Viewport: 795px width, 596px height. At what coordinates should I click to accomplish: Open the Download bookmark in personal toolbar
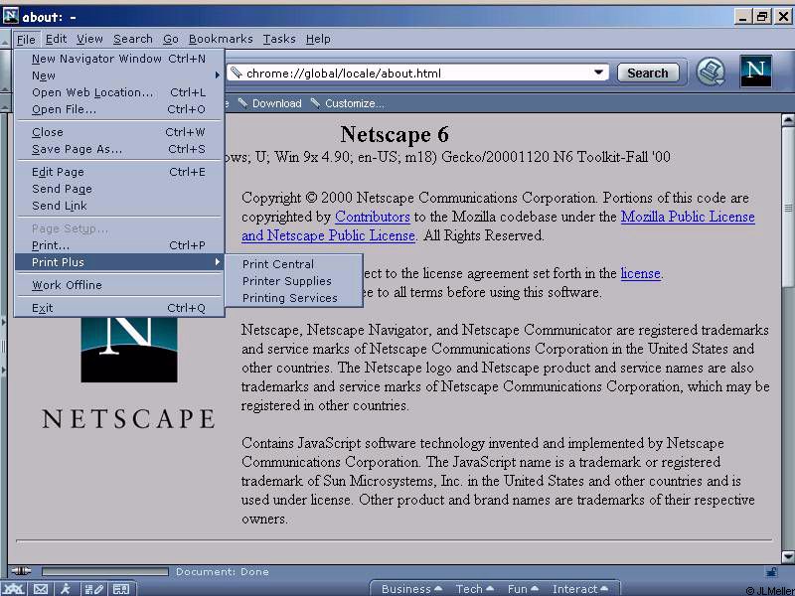[270, 103]
